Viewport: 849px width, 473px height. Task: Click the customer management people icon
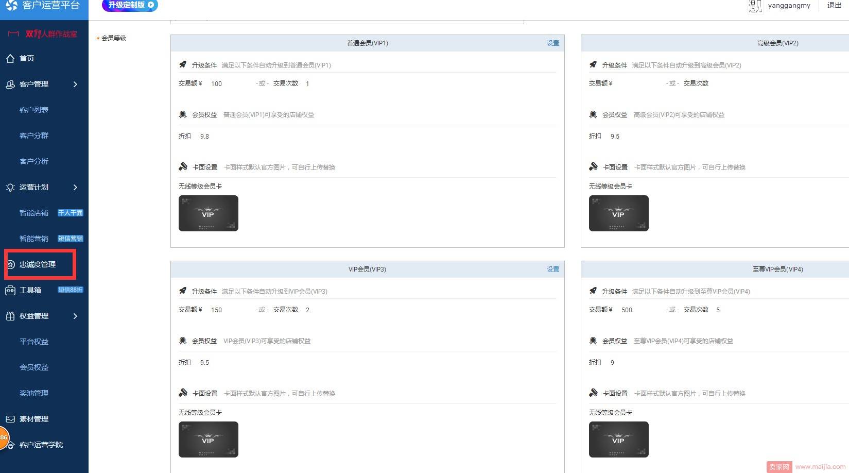pos(10,84)
